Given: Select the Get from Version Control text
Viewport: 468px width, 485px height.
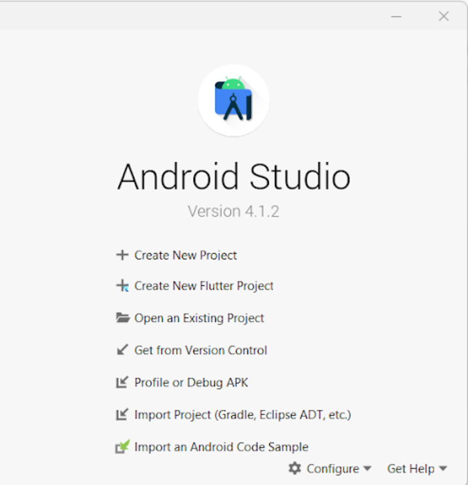Looking at the screenshot, I should coord(200,350).
